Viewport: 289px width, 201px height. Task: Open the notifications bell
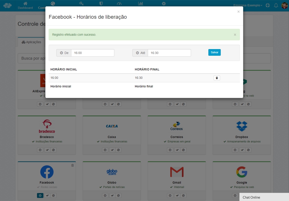pyautogui.click(x=276, y=5)
